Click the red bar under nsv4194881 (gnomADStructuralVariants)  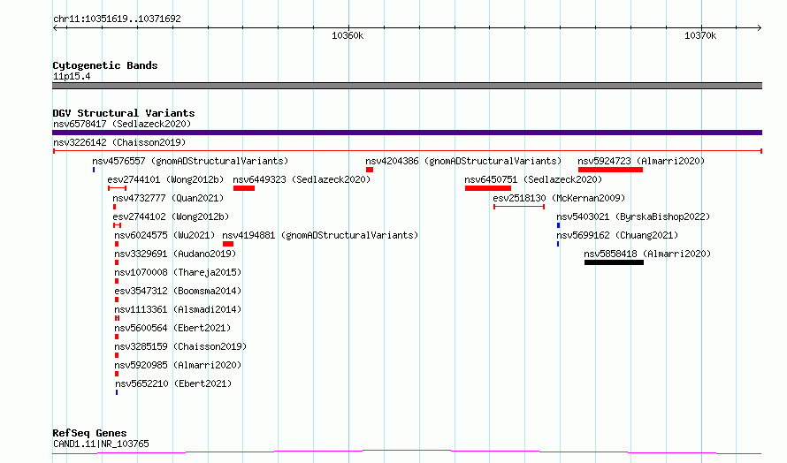[x=228, y=244]
